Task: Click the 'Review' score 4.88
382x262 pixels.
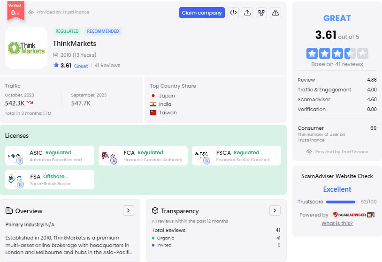Action: click(372, 80)
